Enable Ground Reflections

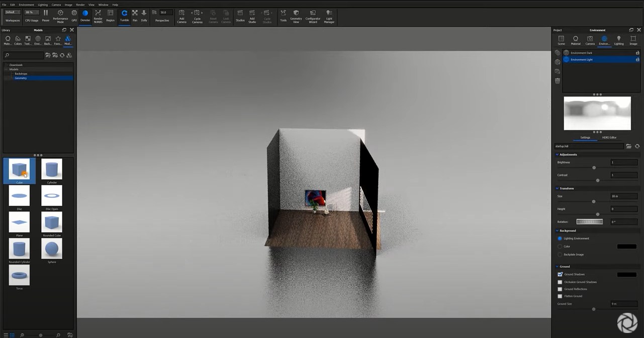pos(560,289)
